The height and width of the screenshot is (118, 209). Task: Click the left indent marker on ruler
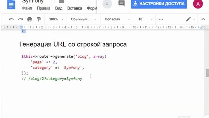pos(21,27)
